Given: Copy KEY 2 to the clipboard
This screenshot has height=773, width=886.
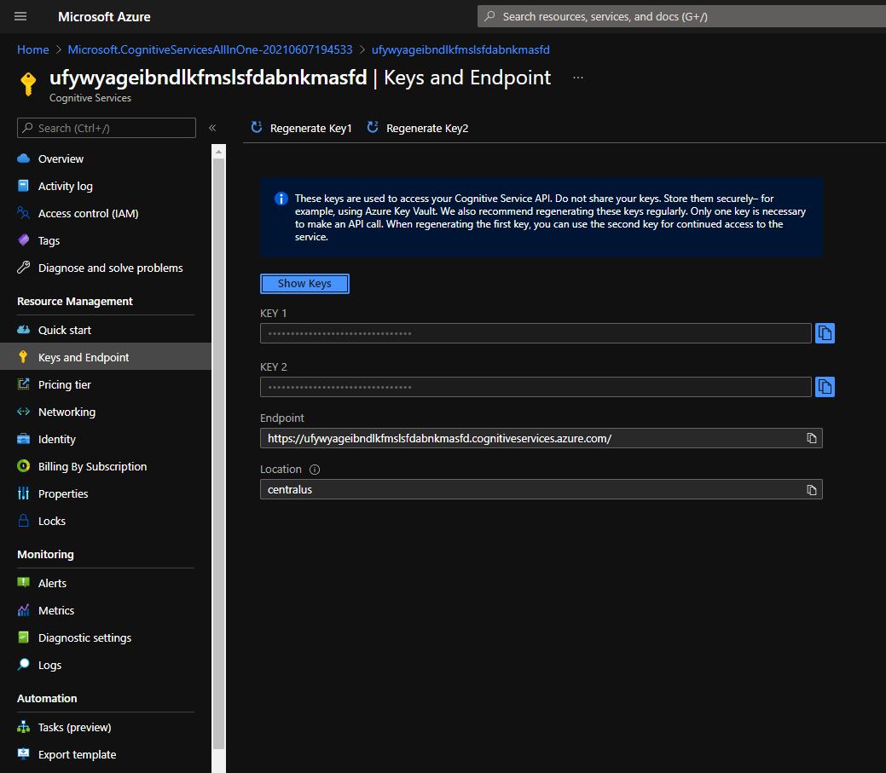Looking at the screenshot, I should click(825, 387).
